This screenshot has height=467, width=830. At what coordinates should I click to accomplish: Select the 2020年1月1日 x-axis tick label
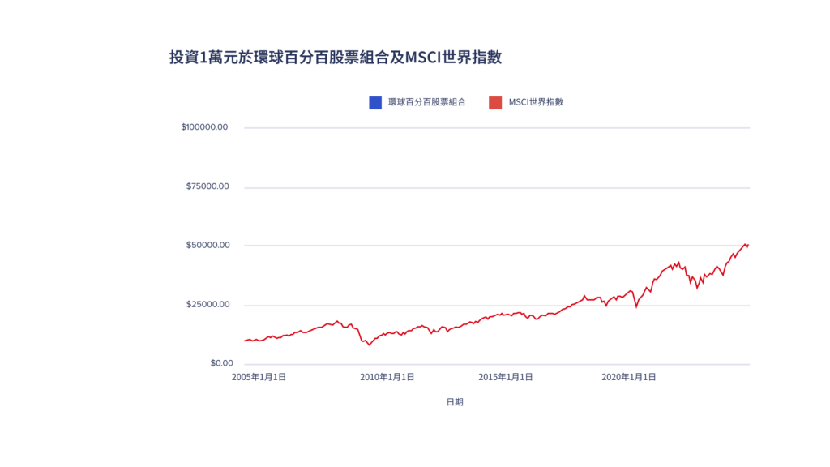[x=629, y=377]
